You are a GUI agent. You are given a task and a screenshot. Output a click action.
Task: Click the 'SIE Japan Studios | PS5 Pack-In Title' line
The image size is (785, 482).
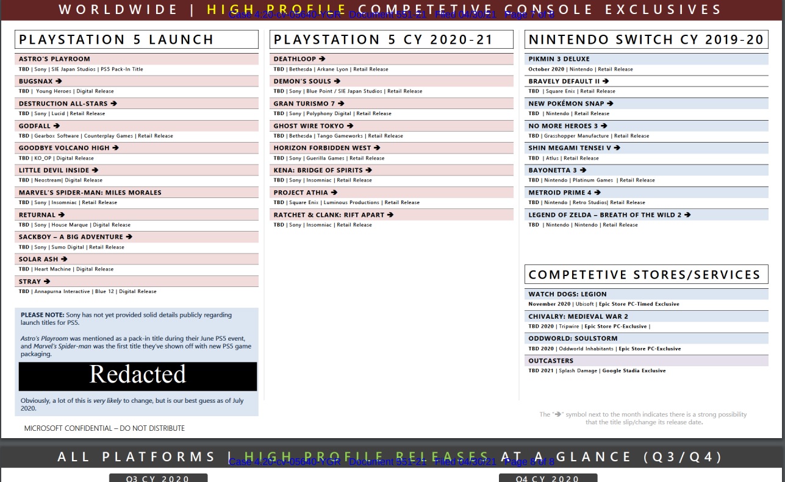pos(81,69)
